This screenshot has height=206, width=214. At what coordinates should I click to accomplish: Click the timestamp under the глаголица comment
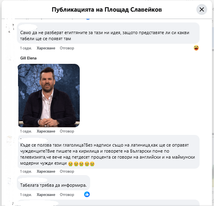(26, 171)
